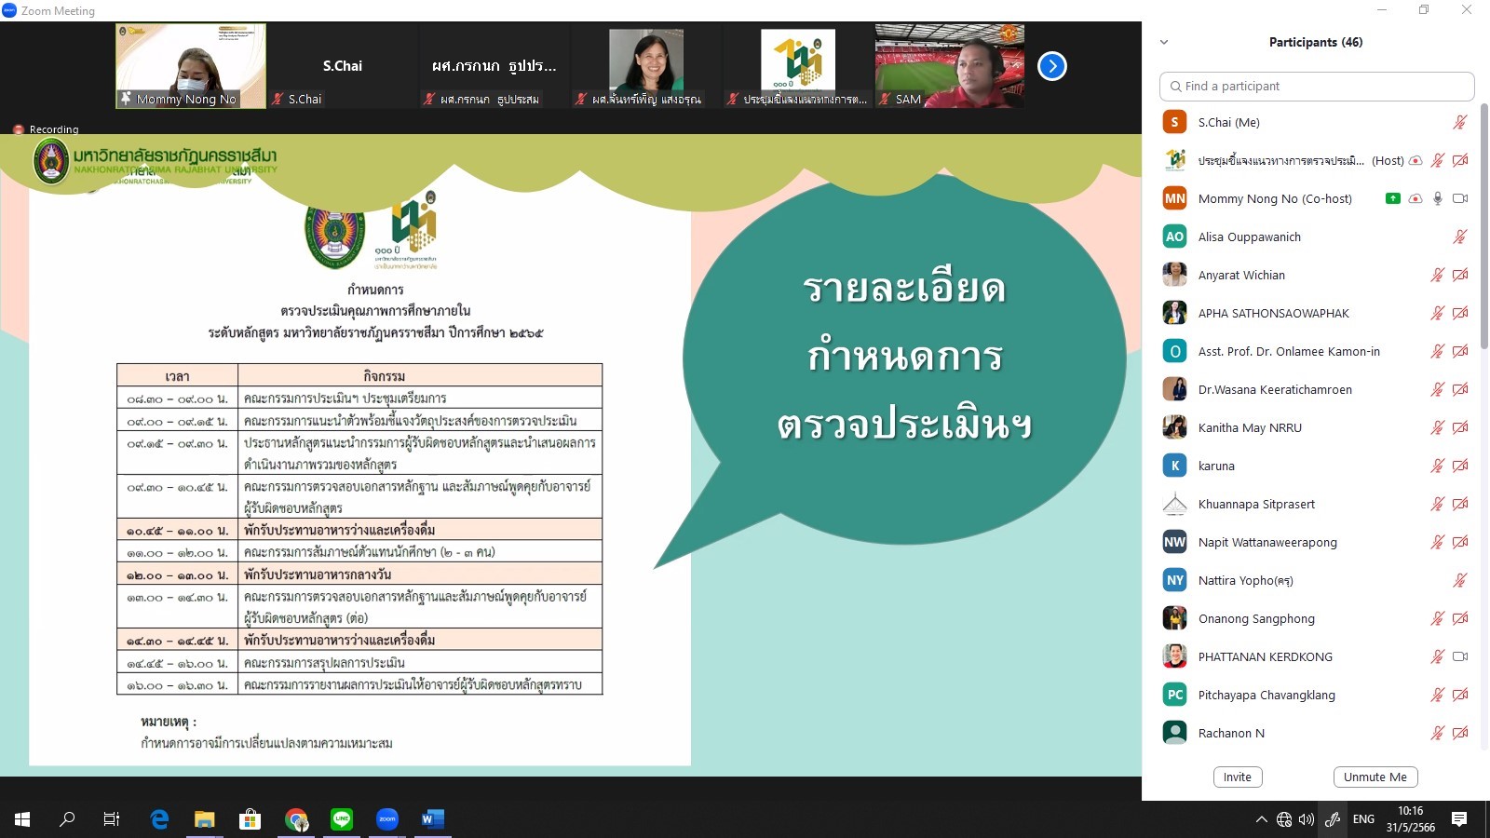This screenshot has height=838, width=1490.
Task: Click the host's recording indicator icon
Action: pyautogui.click(x=1415, y=160)
